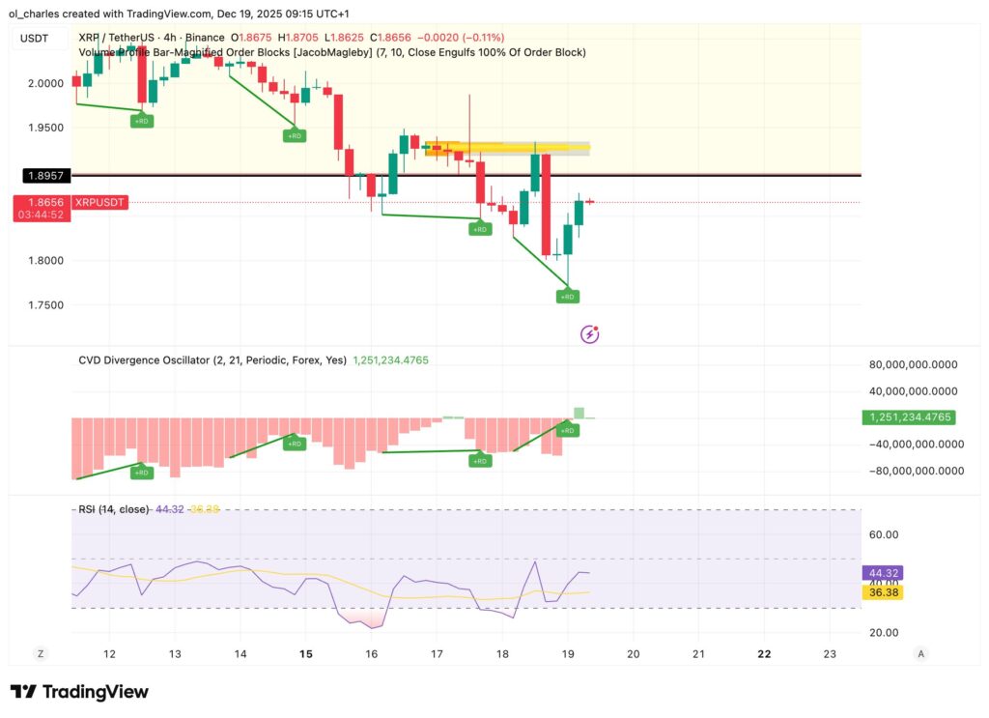Toggle the auto-scale A icon at bottom right
The image size is (989, 718).
point(919,653)
